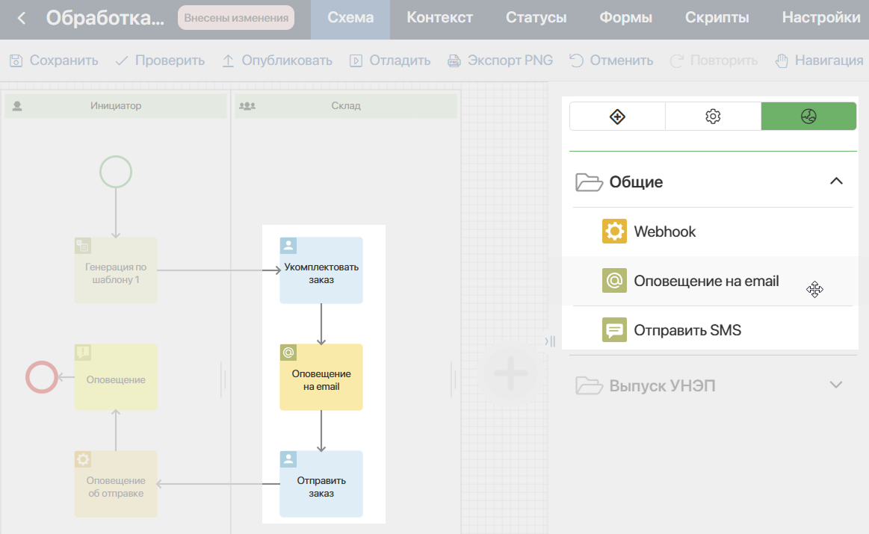869x534 pixels.
Task: Click the Отменить button label
Action: pos(621,60)
